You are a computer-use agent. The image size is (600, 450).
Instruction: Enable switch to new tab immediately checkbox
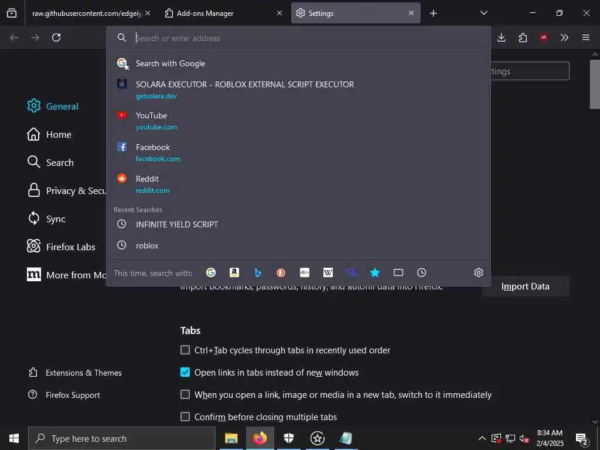[x=185, y=394]
